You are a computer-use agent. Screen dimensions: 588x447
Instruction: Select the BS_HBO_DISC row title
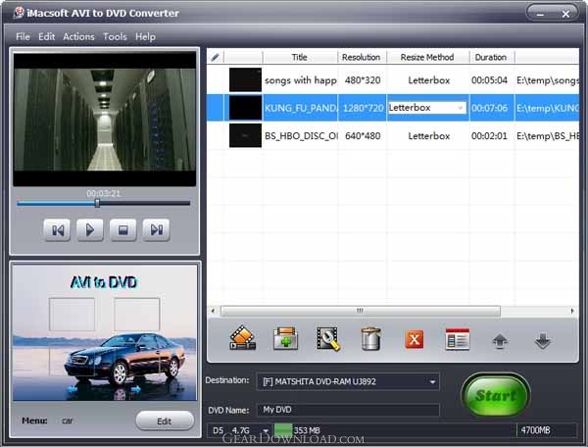point(301,135)
